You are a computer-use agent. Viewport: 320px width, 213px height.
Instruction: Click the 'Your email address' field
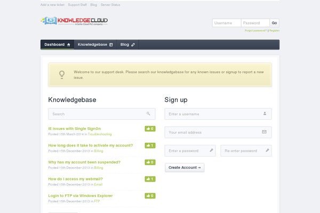coord(218,132)
